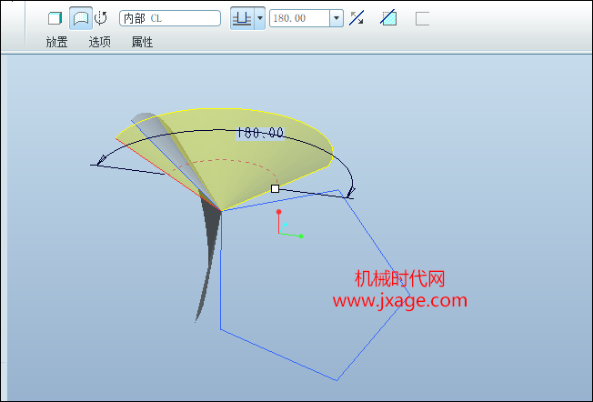Select the revolve as solid icon
Viewport: 593px width, 402px height.
pos(55,18)
